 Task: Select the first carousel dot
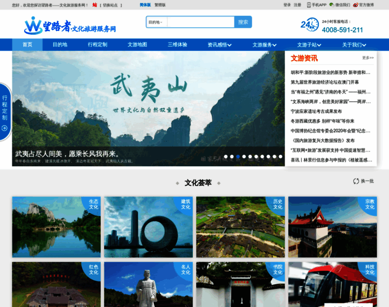(x=226, y=157)
